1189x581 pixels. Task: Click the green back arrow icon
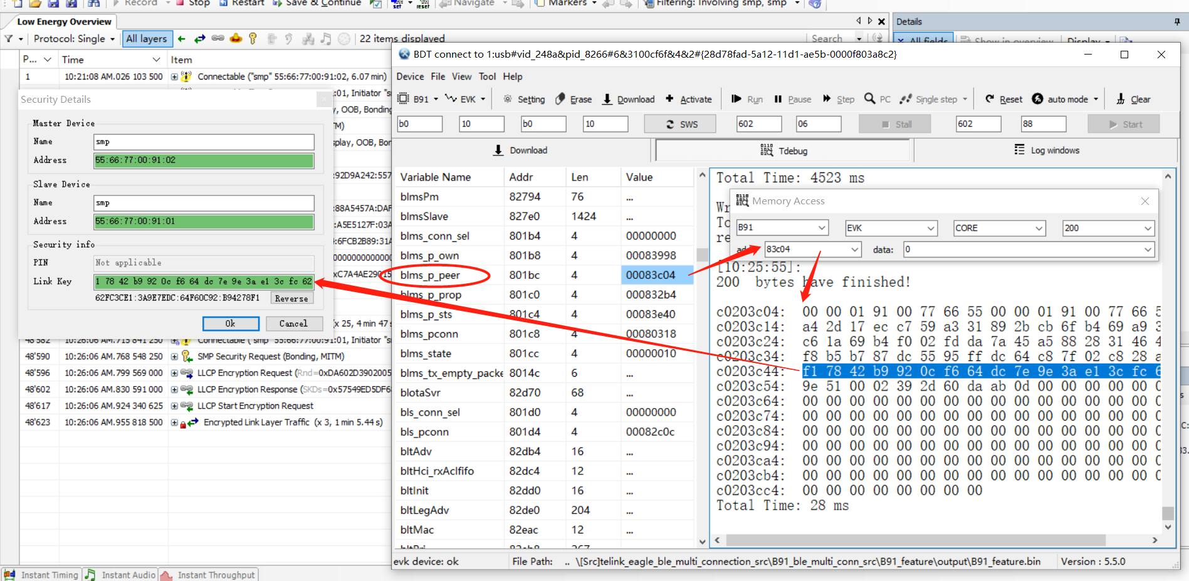point(182,39)
